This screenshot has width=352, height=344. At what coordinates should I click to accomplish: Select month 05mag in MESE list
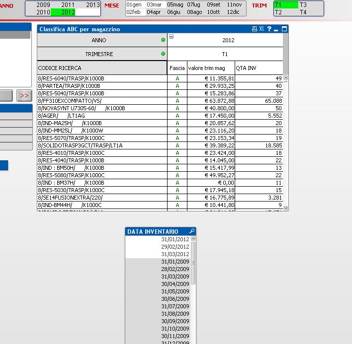tap(174, 4)
